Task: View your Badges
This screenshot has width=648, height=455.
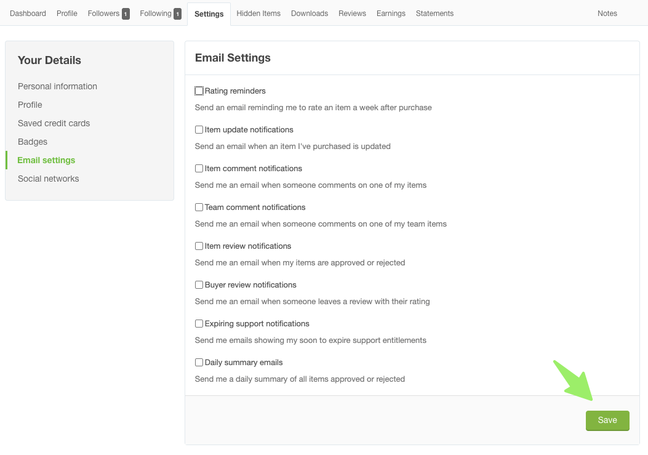Action: point(32,142)
